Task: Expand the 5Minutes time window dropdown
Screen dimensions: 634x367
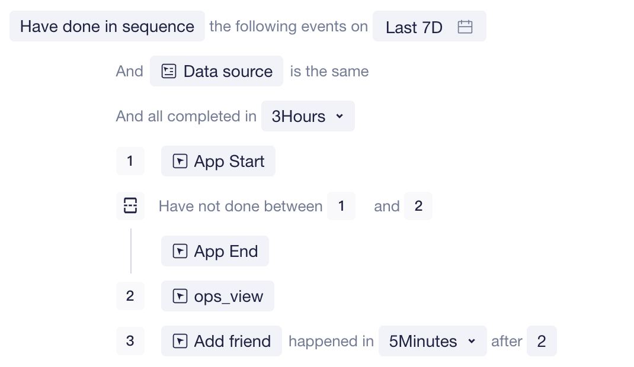Action: pos(433,341)
